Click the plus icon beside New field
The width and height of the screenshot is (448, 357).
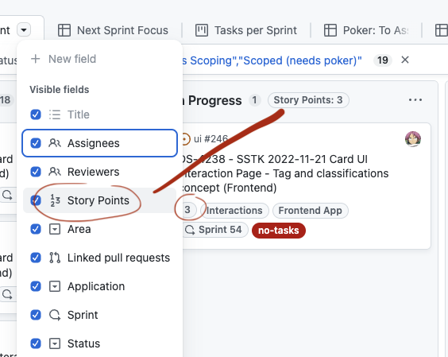36,59
